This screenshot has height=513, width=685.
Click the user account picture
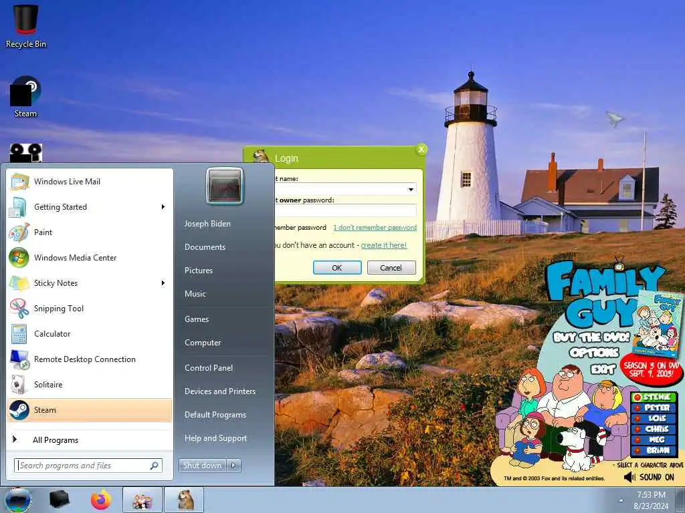click(x=225, y=186)
